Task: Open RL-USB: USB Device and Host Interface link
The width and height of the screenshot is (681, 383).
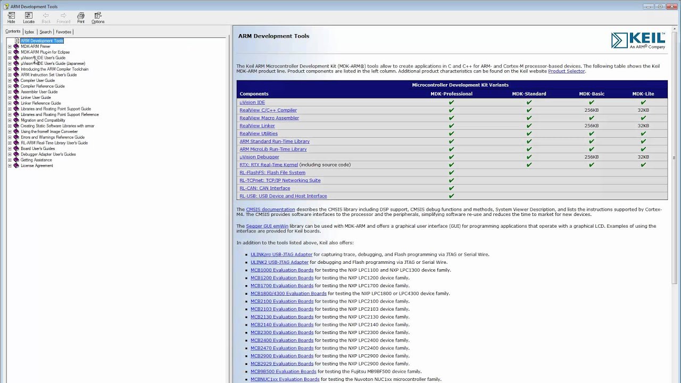Action: (283, 196)
